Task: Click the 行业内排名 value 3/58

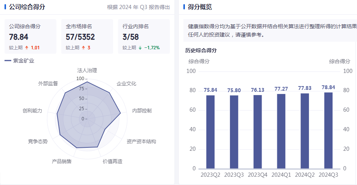Action: 130,37
